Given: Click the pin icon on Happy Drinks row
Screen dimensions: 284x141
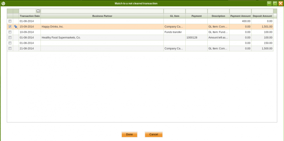Looking at the screenshot, I should 16,27.
